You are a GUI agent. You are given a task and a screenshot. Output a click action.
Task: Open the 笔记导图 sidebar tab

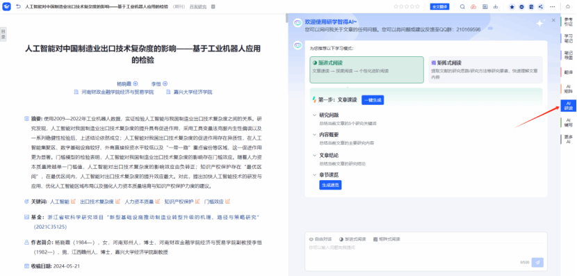coord(569,55)
